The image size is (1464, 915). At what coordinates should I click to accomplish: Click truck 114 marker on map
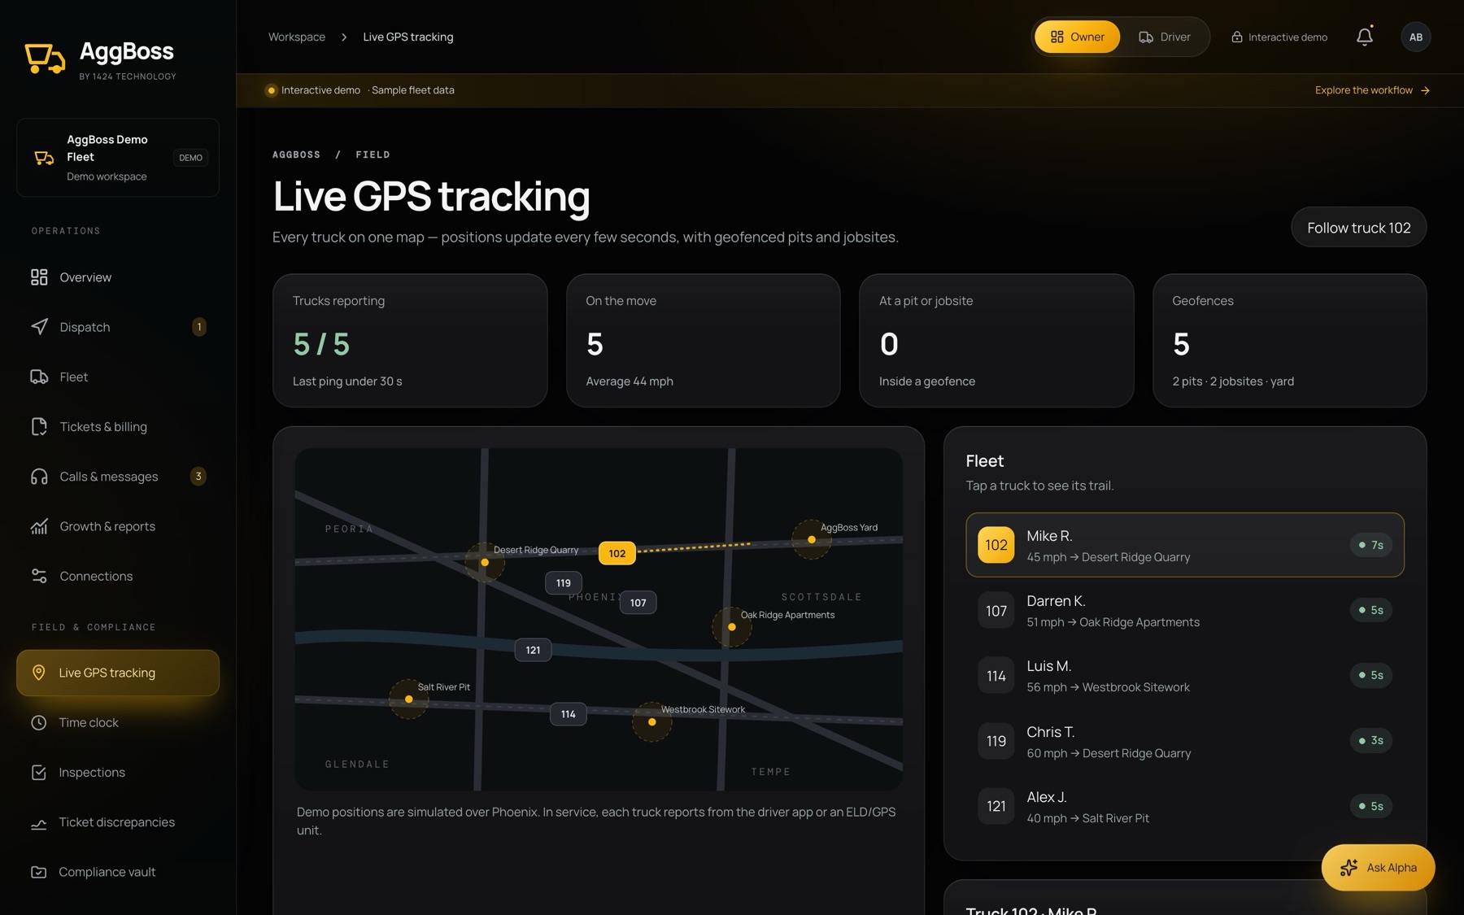(x=568, y=714)
